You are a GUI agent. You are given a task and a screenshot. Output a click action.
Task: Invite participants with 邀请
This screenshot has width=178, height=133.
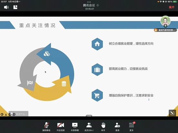click(117, 127)
